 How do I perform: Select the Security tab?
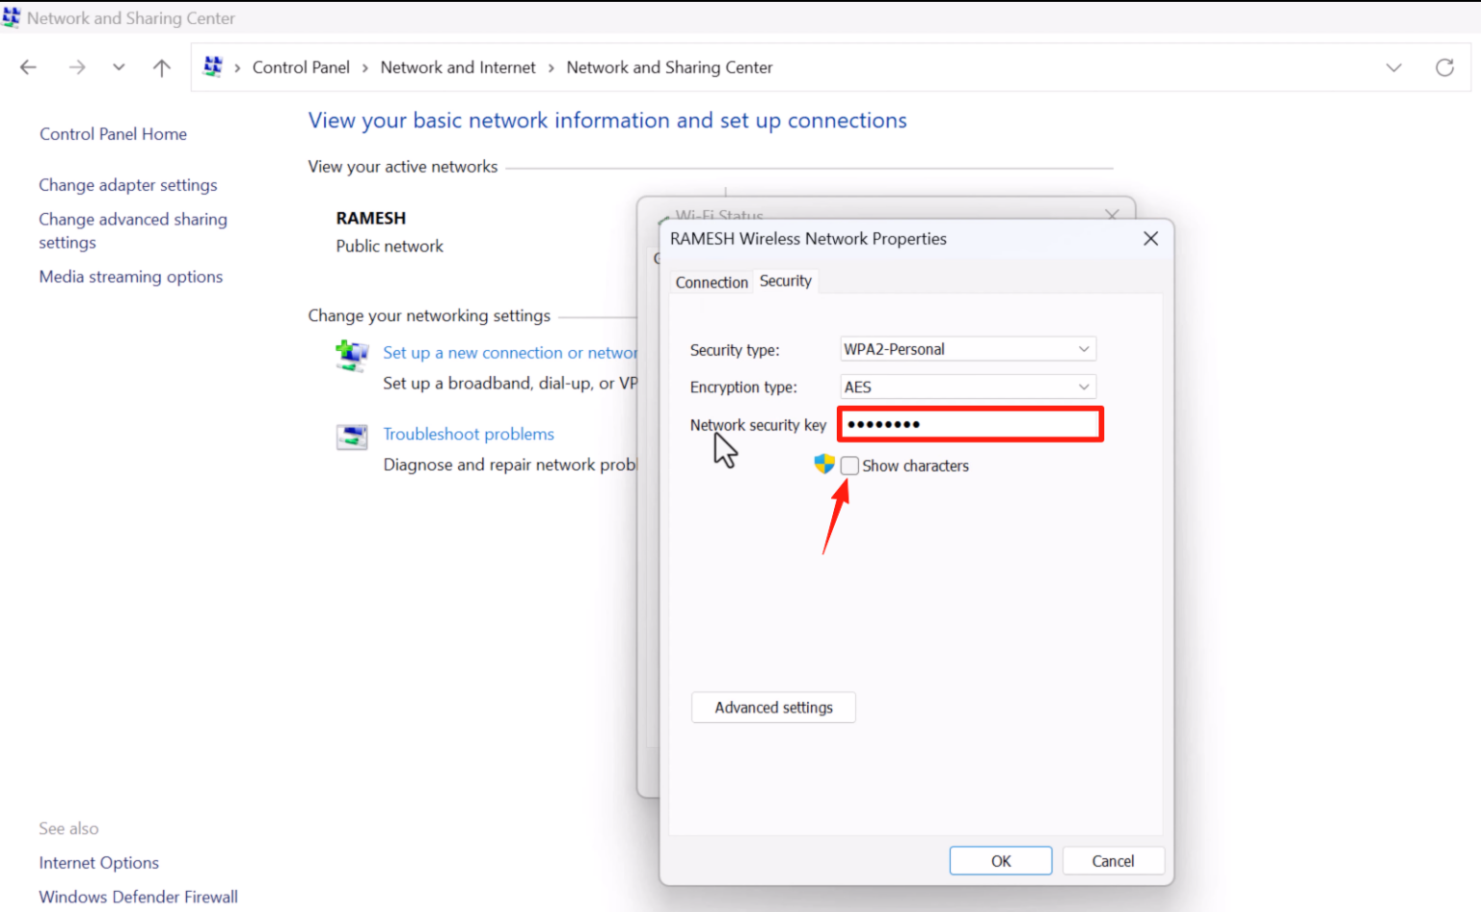[x=786, y=281]
